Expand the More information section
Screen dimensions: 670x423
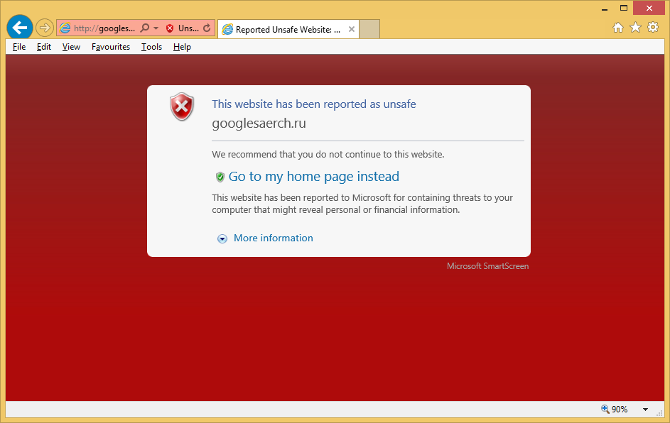(x=222, y=238)
